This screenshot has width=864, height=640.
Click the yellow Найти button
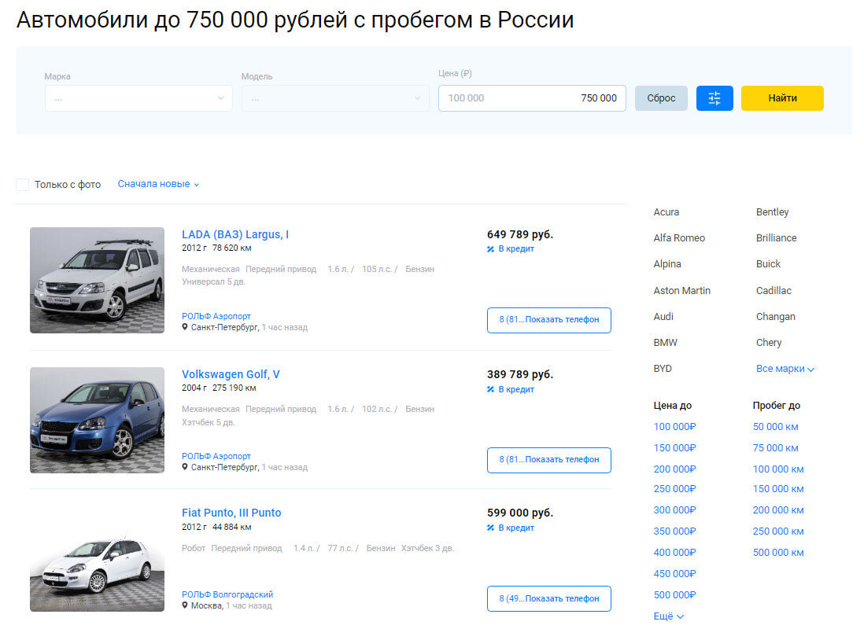pyautogui.click(x=782, y=98)
